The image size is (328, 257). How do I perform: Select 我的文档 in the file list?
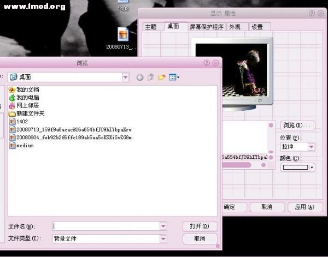[x=27, y=89]
